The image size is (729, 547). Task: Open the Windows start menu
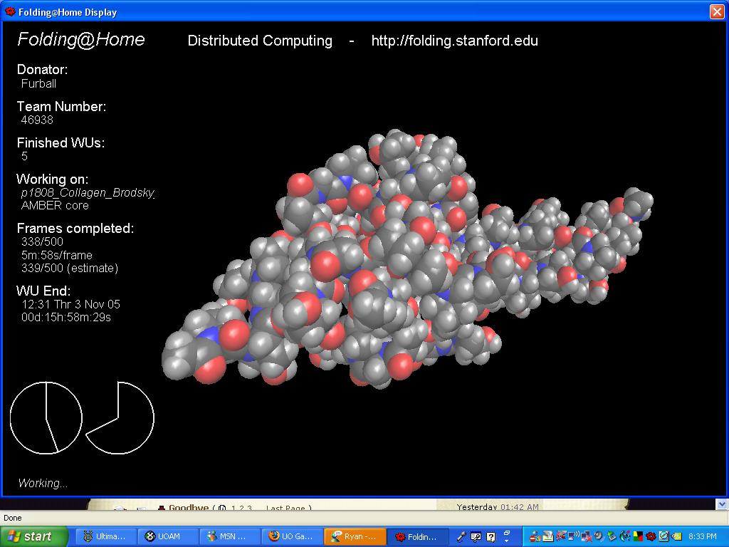(34, 536)
